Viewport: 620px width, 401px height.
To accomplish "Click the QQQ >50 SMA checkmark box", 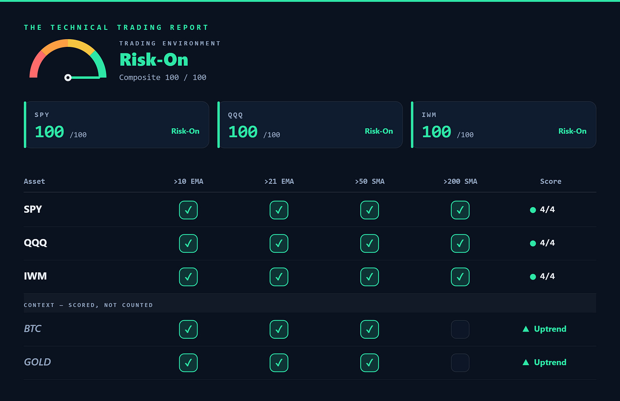I will [x=370, y=243].
